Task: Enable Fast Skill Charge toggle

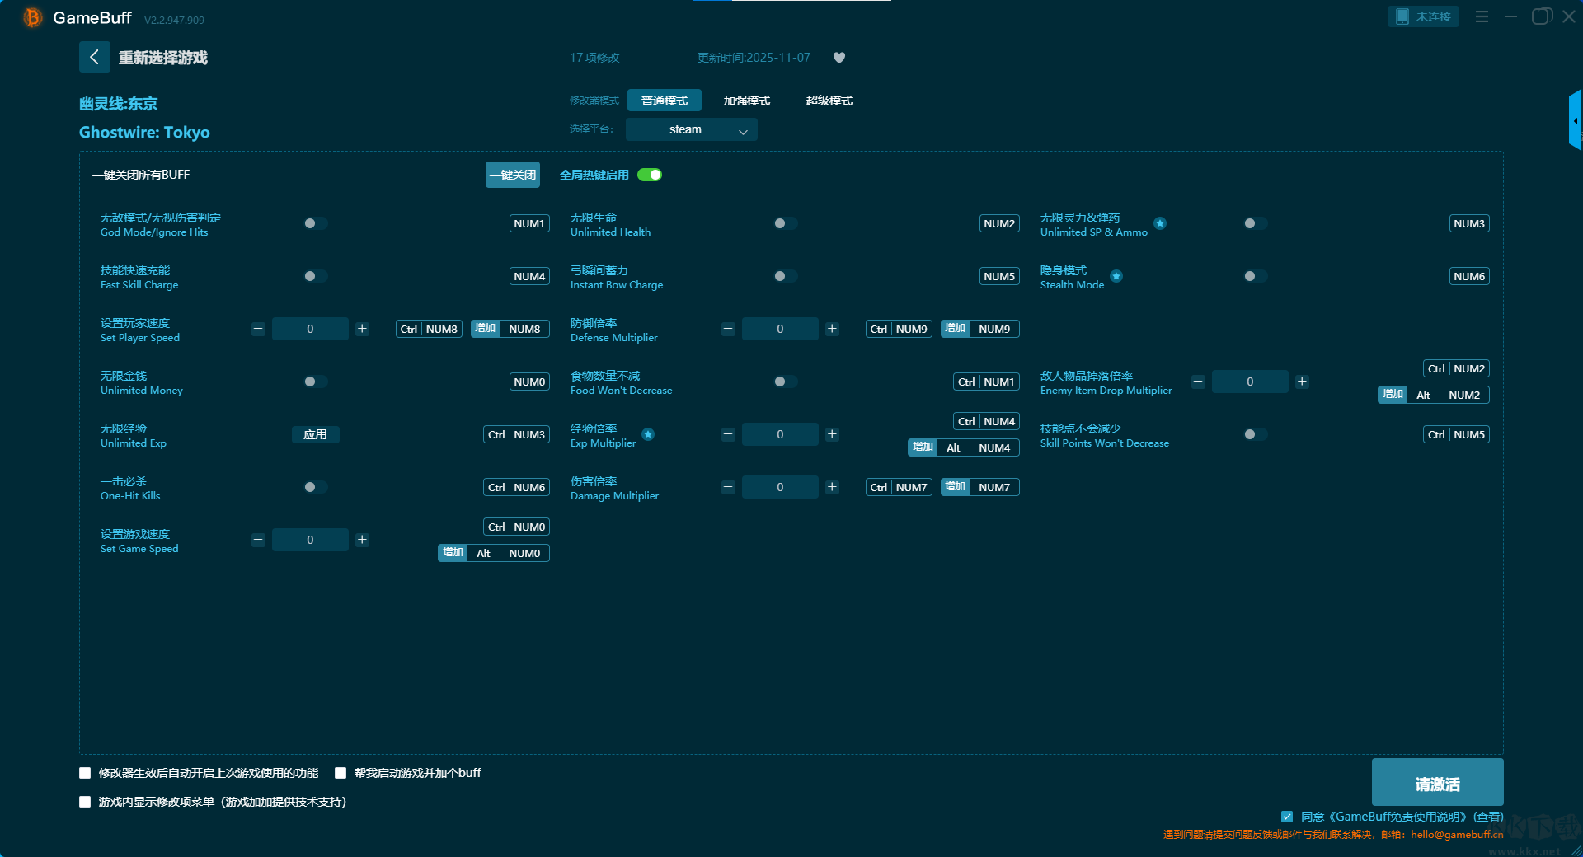Action: (315, 276)
